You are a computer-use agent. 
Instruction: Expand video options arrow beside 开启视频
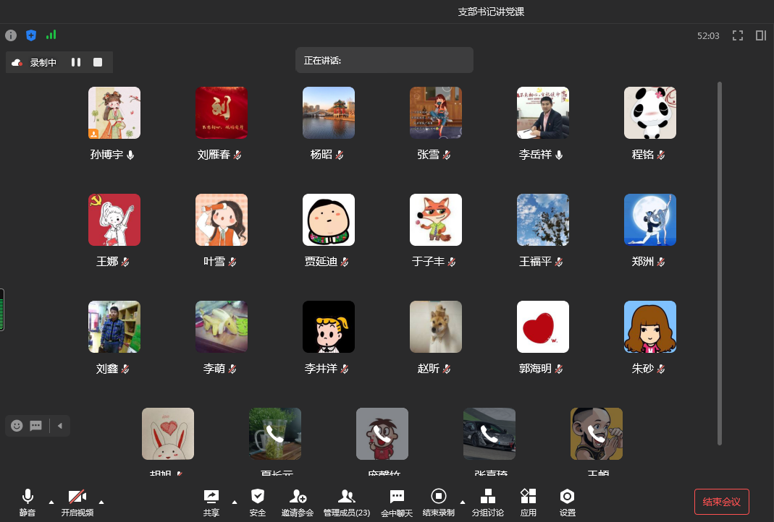click(x=101, y=501)
